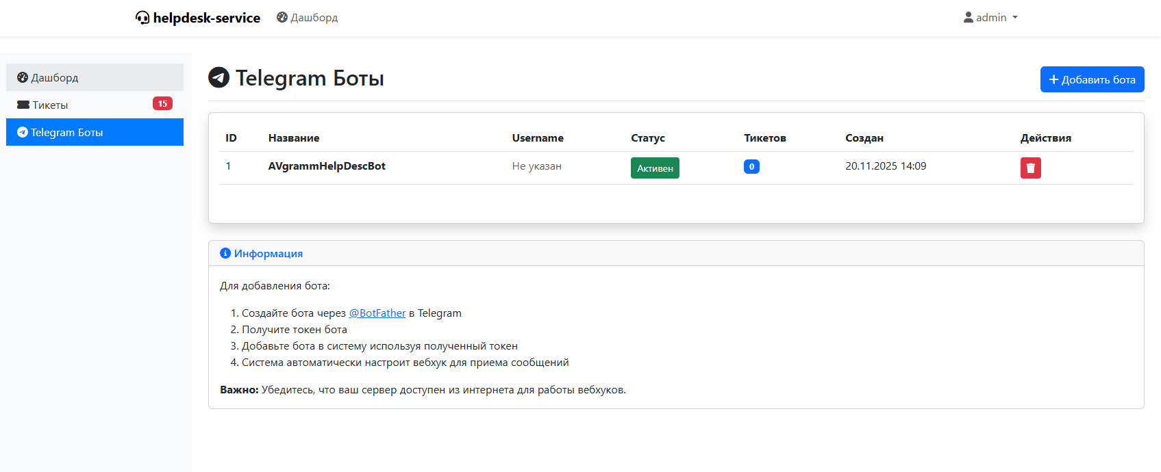This screenshot has width=1161, height=472.
Task: Select Telegram Боты sidebar item
Action: pos(67,132)
